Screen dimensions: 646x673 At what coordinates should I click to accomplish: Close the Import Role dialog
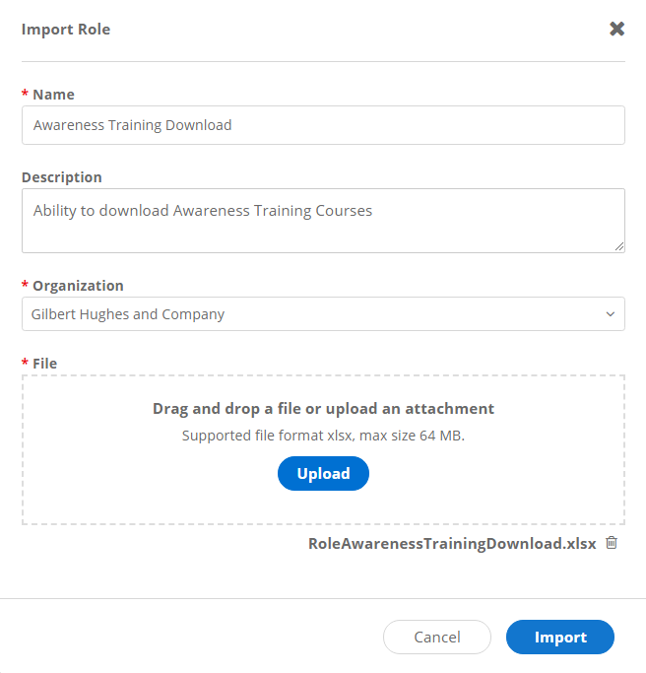(x=616, y=29)
